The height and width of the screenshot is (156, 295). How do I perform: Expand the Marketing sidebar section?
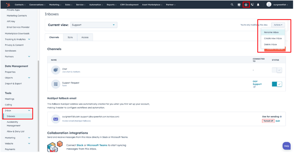pos(29,138)
